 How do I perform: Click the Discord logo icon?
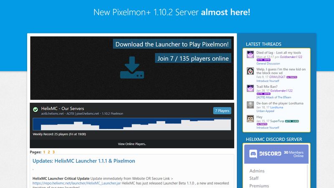click(253, 154)
